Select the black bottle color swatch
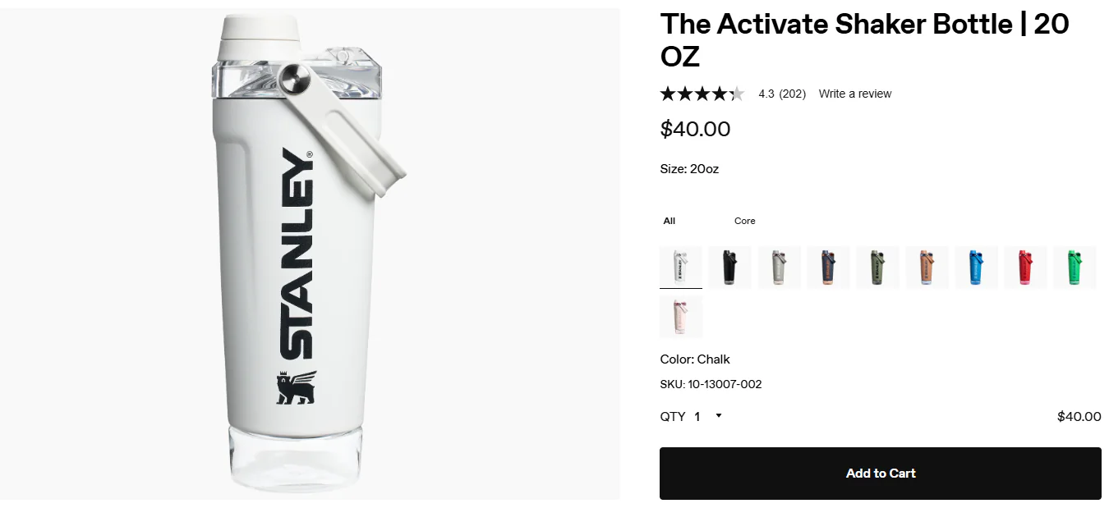The width and height of the screenshot is (1109, 508). point(729,268)
